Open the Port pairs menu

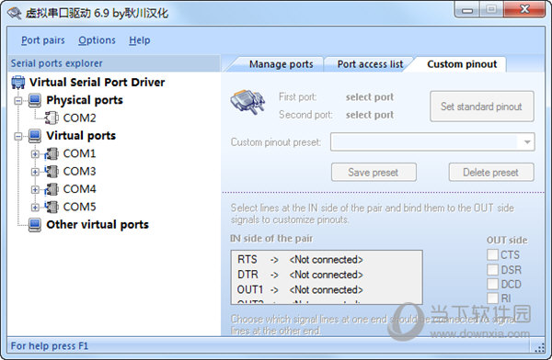pyautogui.click(x=43, y=40)
